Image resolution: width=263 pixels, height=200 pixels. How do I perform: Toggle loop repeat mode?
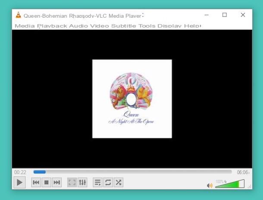108,182
